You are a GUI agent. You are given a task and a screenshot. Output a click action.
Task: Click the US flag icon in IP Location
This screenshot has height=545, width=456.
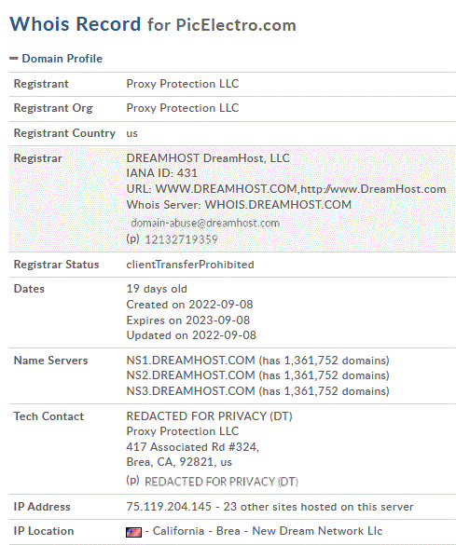click(134, 532)
